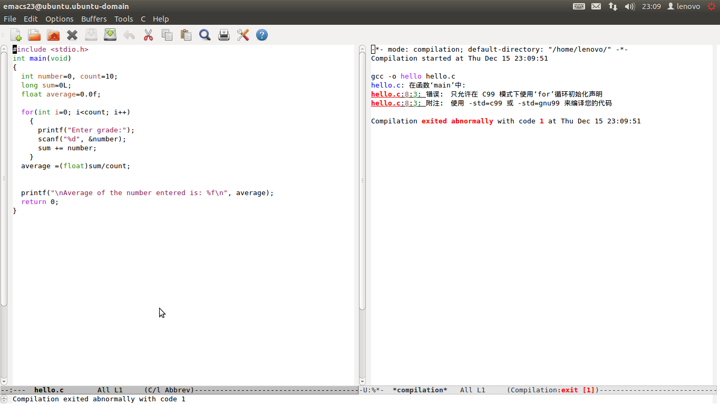720x405 pixels.
Task: Click the 'gcc -o hello hello.c' command line
Action: (x=413, y=76)
